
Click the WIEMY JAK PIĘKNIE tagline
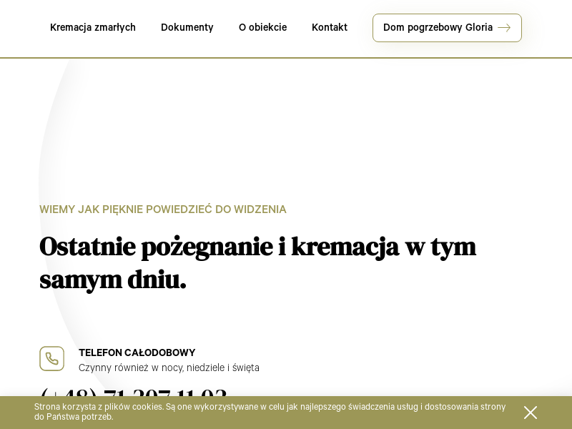point(163,209)
